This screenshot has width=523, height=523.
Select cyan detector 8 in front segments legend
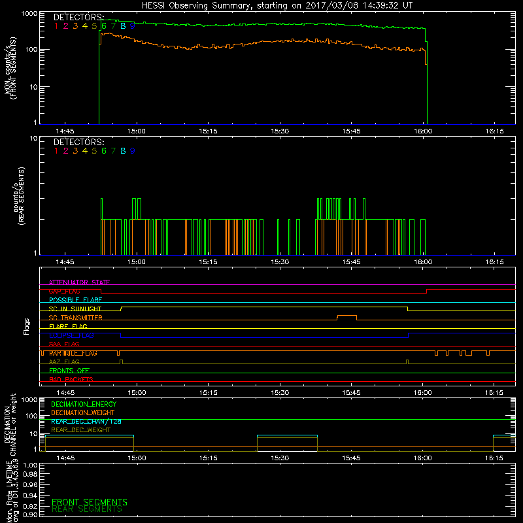click(123, 26)
